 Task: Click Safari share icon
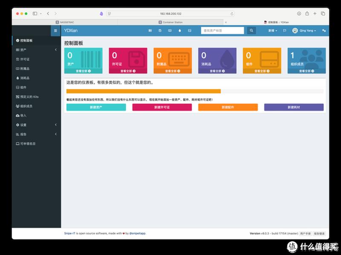point(307,14)
